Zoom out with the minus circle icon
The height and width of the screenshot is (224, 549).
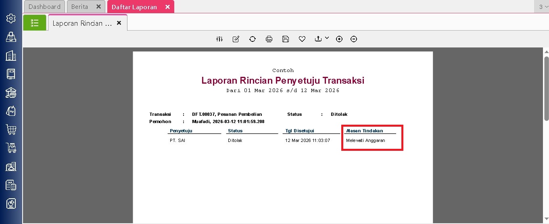click(354, 39)
